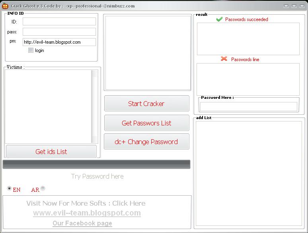Minimize the Crack Ghost window
Viewport: 308px width, 233px height.
point(287,6)
